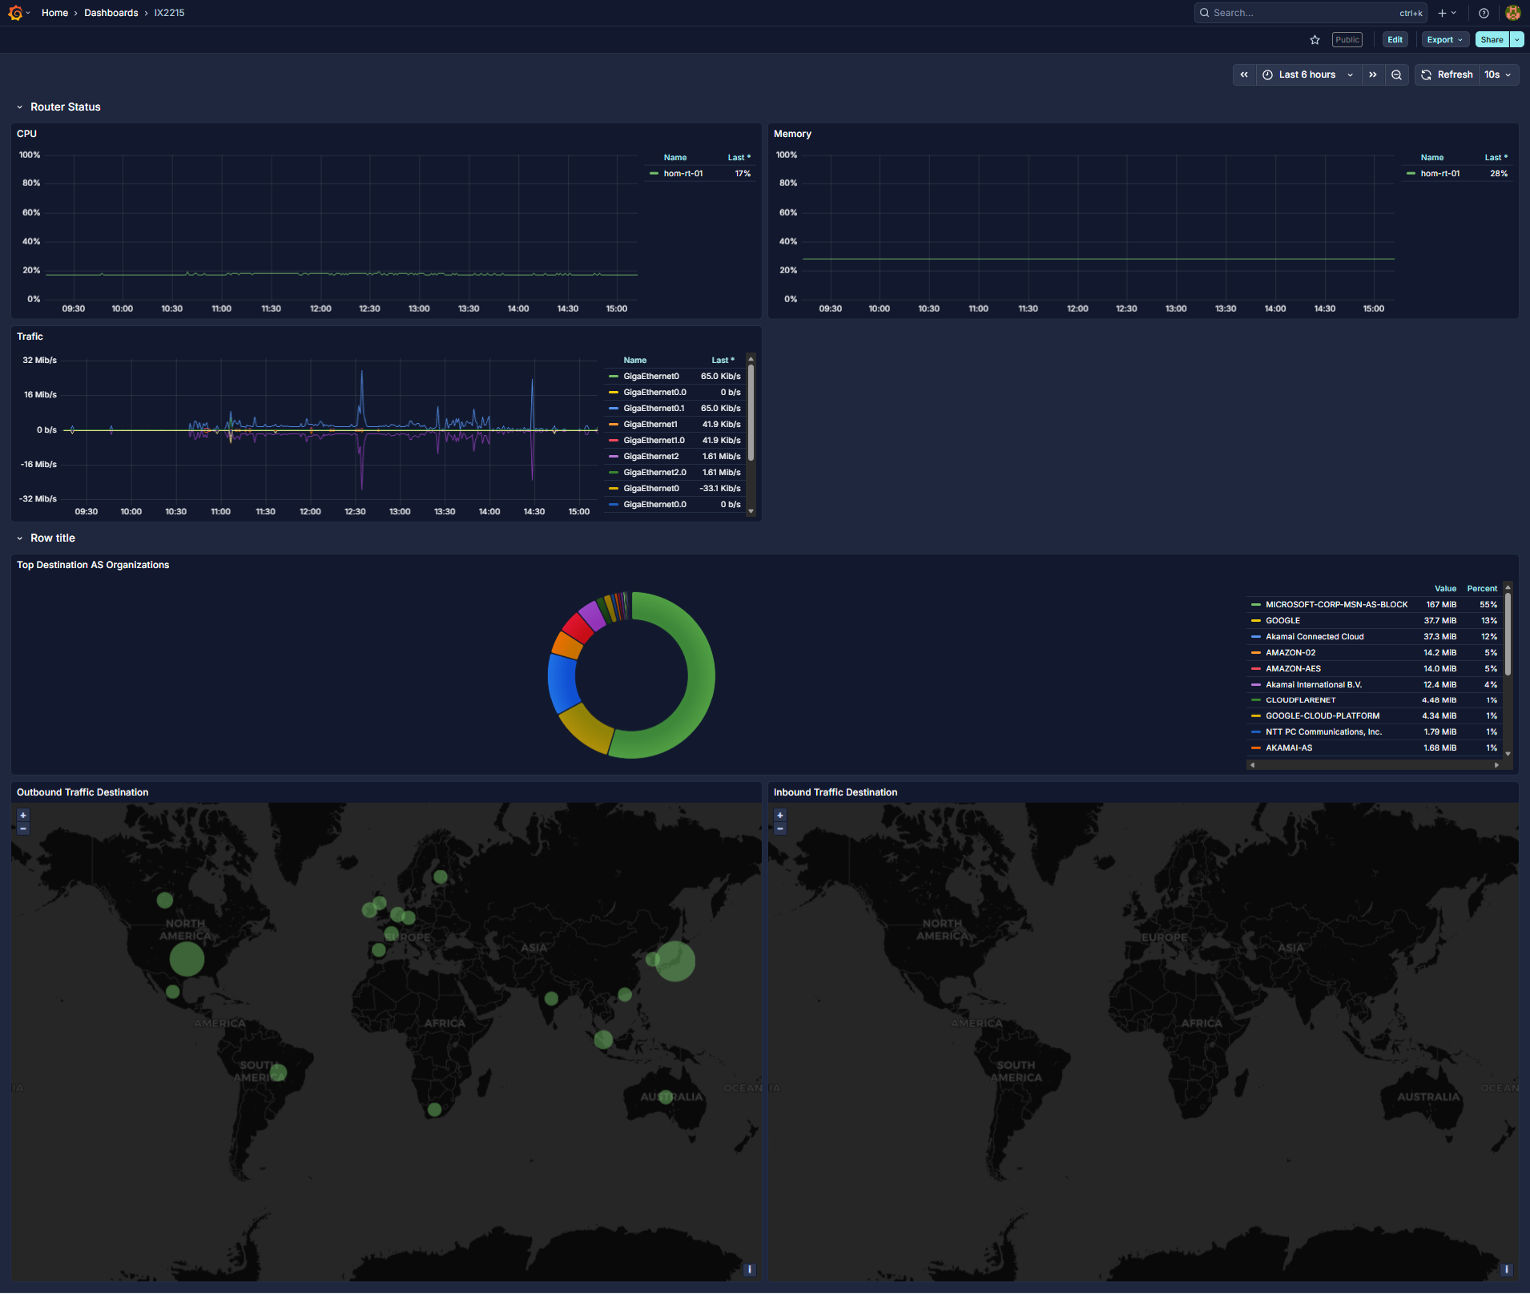Image resolution: width=1530 pixels, height=1294 pixels.
Task: Star this dashboard as favorite
Action: [x=1314, y=39]
